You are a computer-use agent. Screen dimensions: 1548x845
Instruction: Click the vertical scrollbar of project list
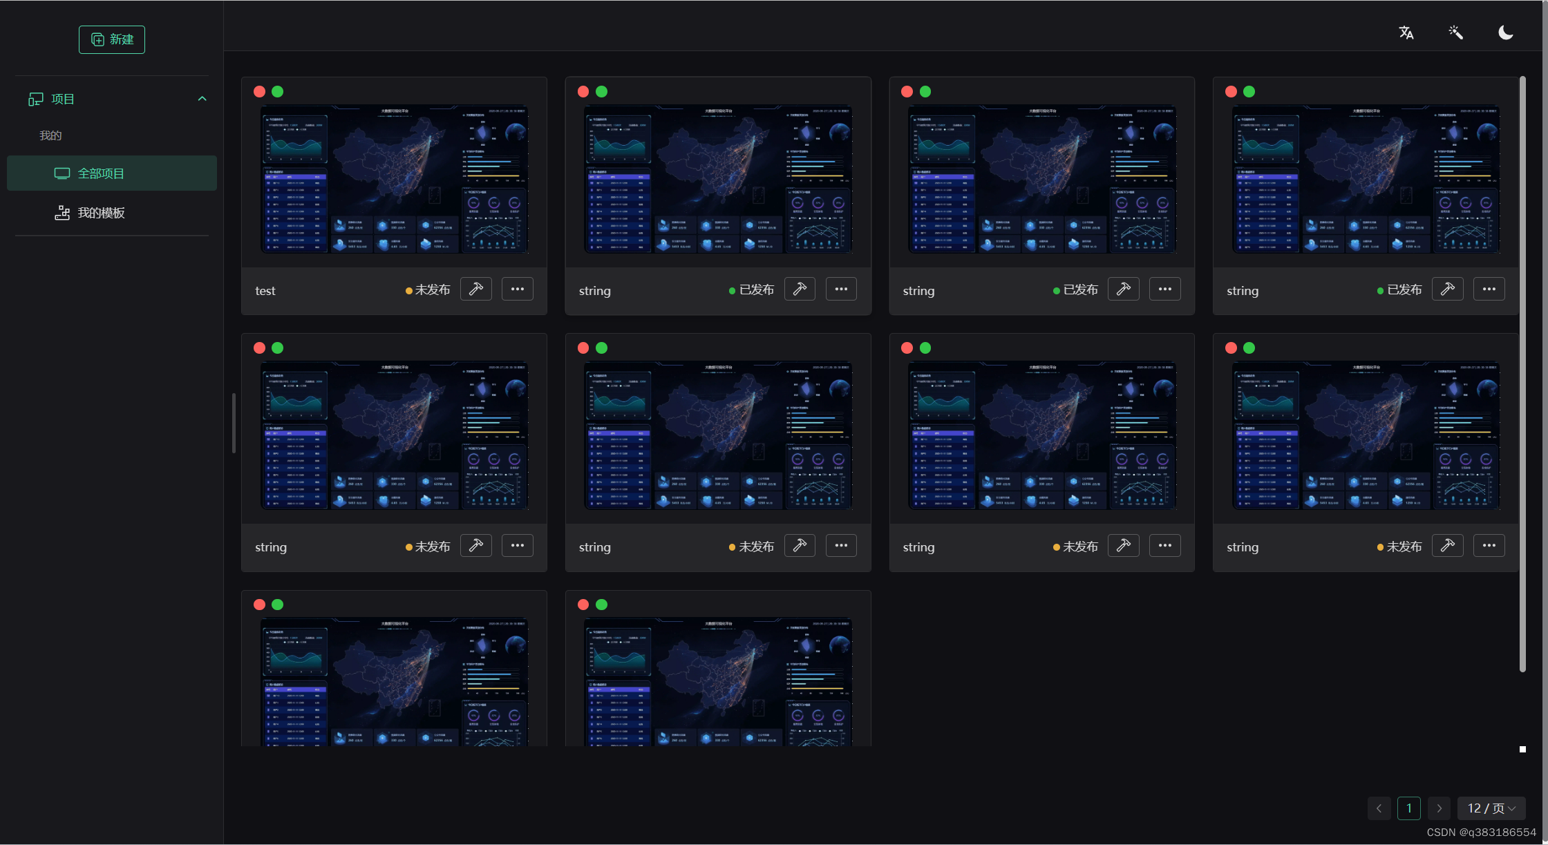click(x=1522, y=373)
